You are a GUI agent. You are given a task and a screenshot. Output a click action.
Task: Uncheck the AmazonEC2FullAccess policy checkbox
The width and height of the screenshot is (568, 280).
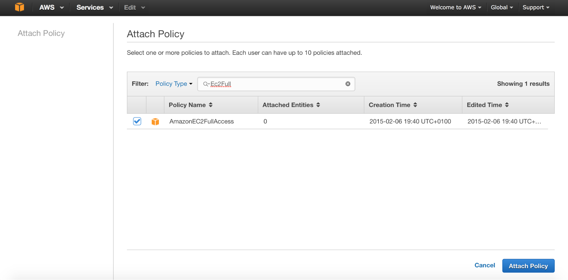click(x=137, y=121)
